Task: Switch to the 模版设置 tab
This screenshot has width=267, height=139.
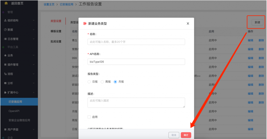Action: 56,31
